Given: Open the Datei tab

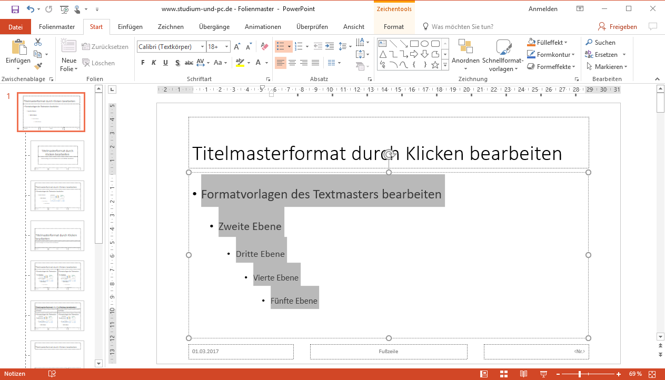Looking at the screenshot, I should pos(16,27).
